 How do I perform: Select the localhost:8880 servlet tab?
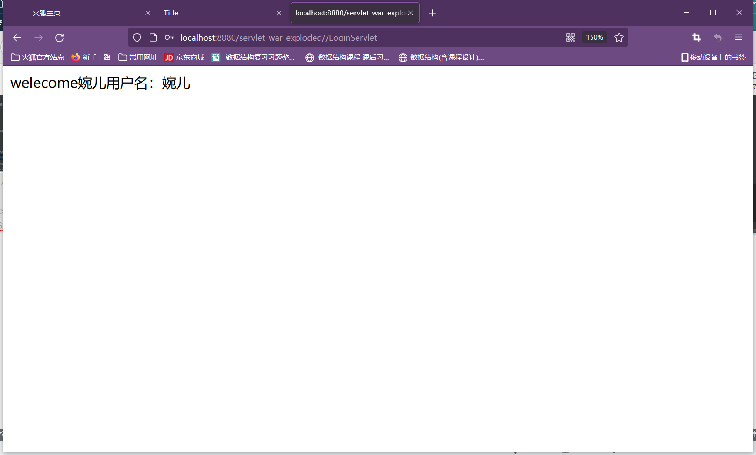[355, 13]
